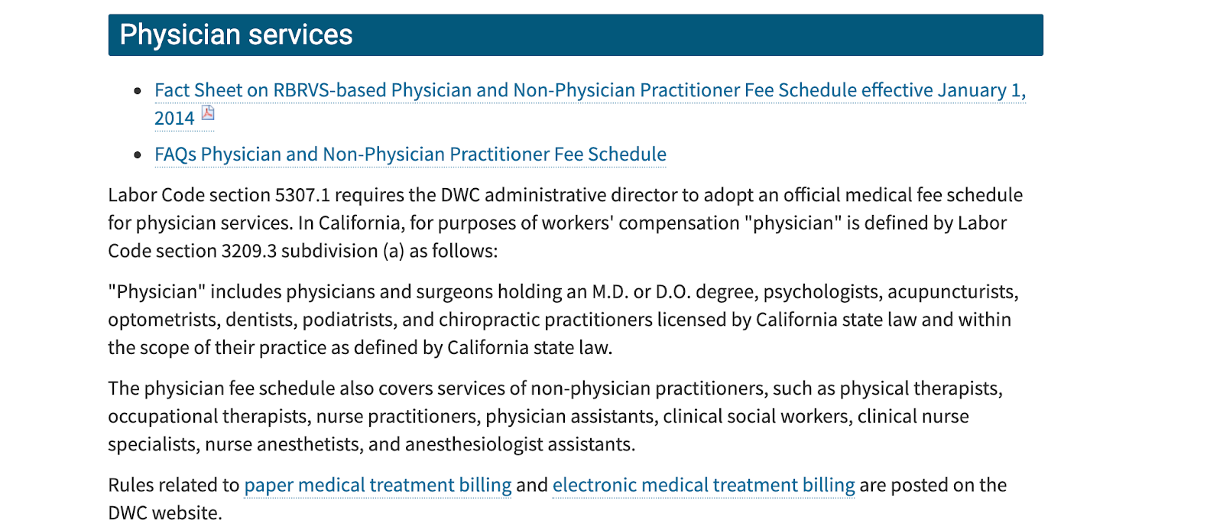
Task: Click the words "Rules related to"
Action: [x=174, y=485]
